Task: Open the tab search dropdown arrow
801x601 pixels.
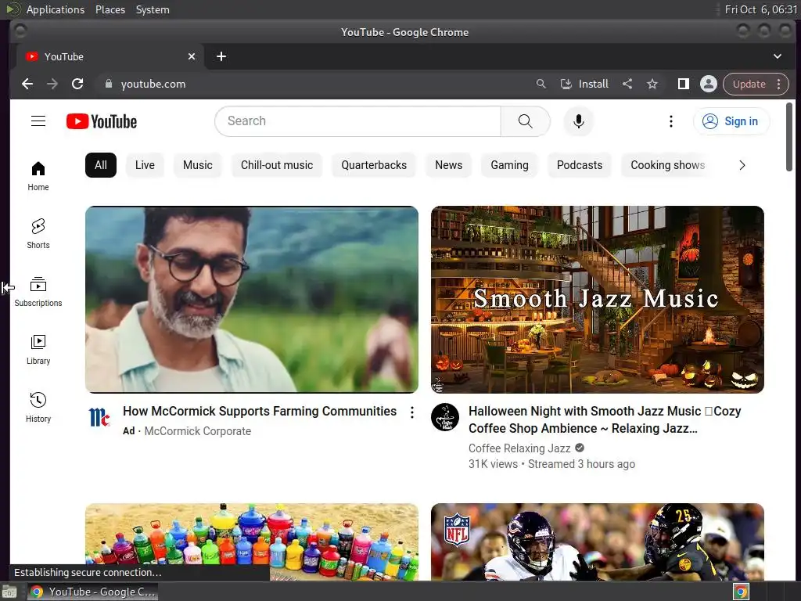Action: click(x=777, y=56)
